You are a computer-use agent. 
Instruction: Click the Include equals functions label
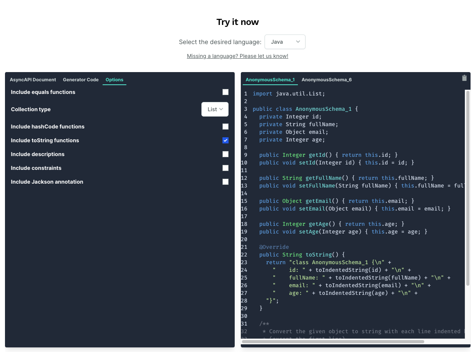(43, 92)
